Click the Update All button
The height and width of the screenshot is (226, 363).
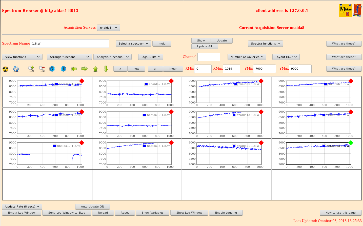pyautogui.click(x=205, y=46)
